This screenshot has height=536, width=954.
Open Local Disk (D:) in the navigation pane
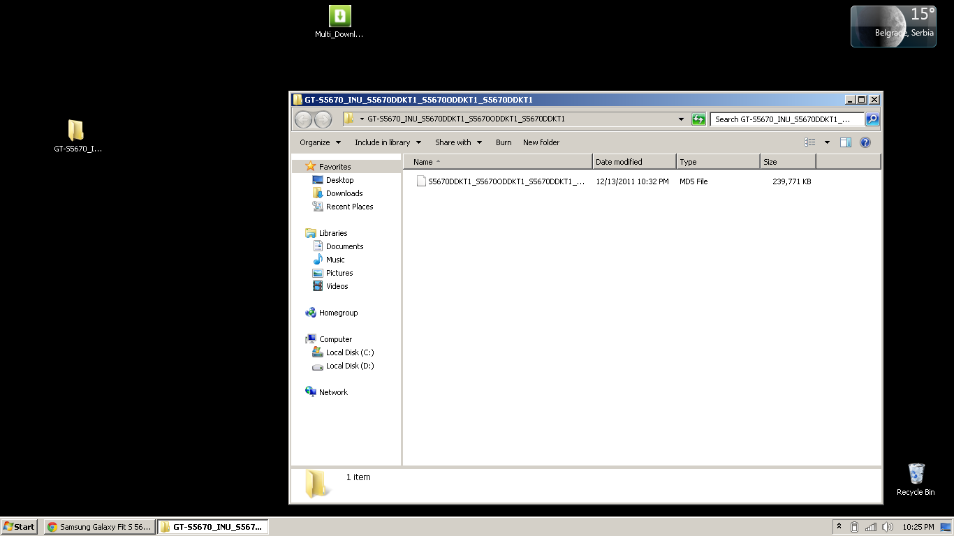tap(349, 366)
